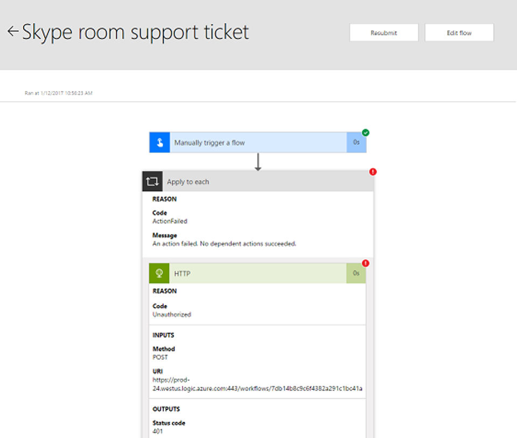Click the red error badge on HTTP action

366,263
